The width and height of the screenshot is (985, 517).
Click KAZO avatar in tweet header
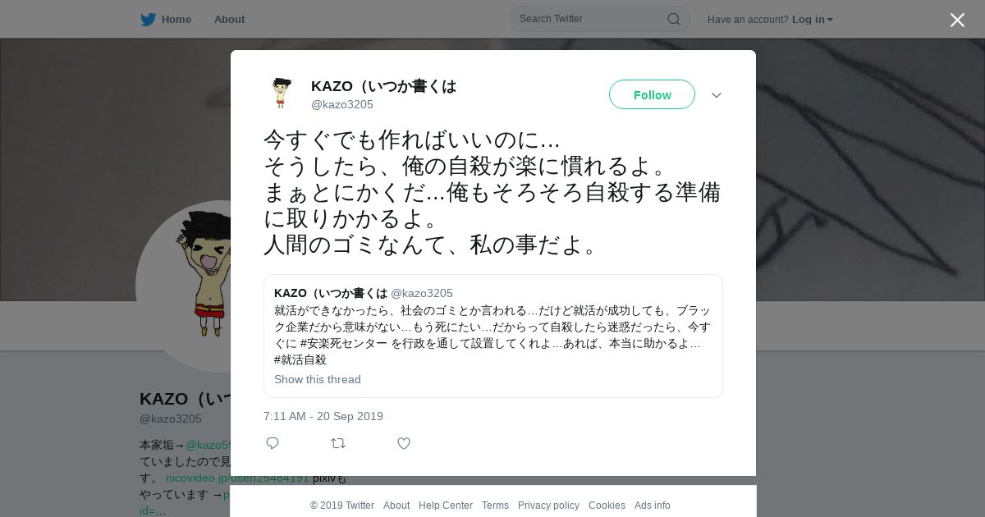point(282,94)
